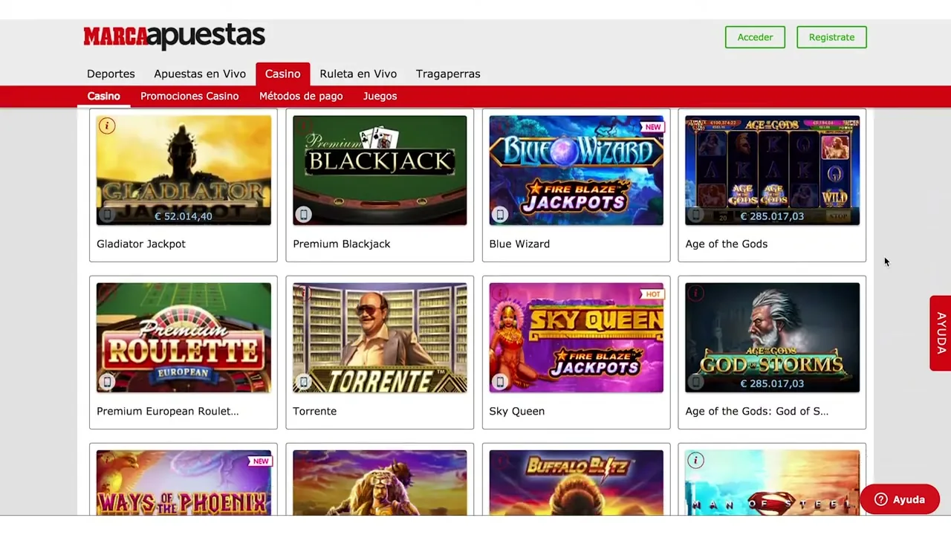
Task: Click the 'Premium Blackjack' title text
Action: coord(341,244)
